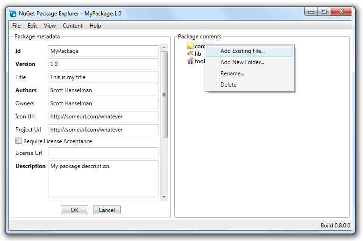
Task: Select the tools tree item label
Action: [x=199, y=61]
